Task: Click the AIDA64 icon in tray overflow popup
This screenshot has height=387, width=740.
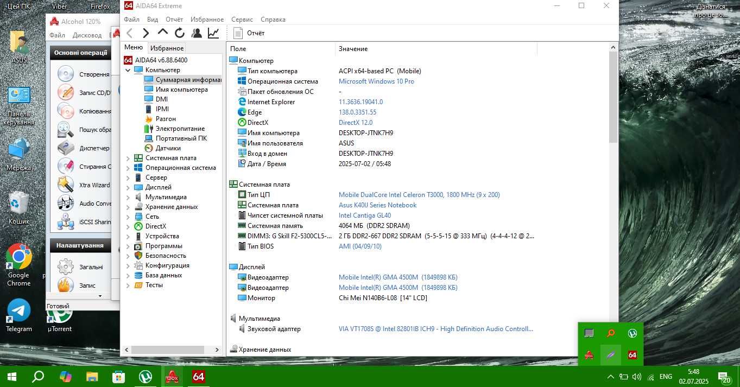Action: pyautogui.click(x=632, y=355)
